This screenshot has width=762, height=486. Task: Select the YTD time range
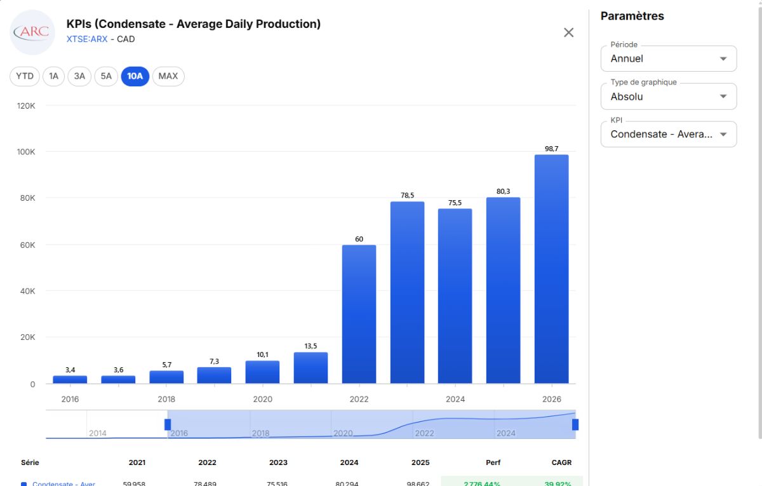tap(25, 76)
